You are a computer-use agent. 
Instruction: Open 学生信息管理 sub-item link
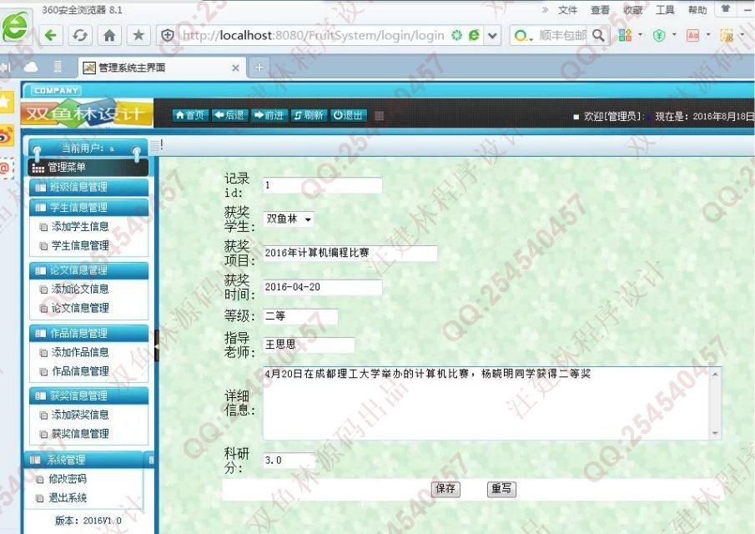[80, 245]
